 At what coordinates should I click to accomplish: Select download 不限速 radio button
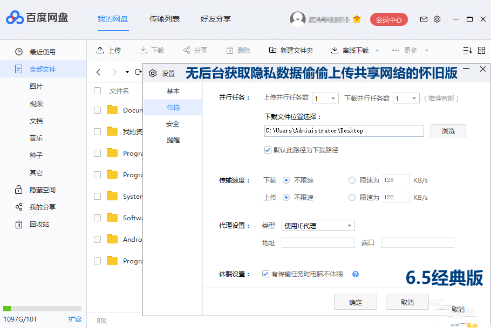pyautogui.click(x=286, y=180)
